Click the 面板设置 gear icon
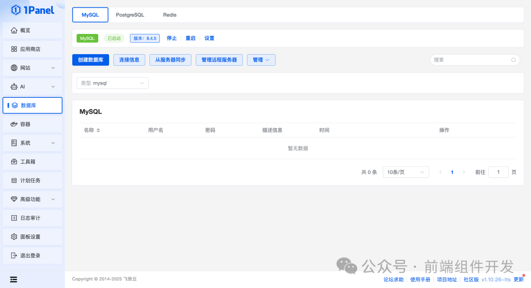 (14, 237)
